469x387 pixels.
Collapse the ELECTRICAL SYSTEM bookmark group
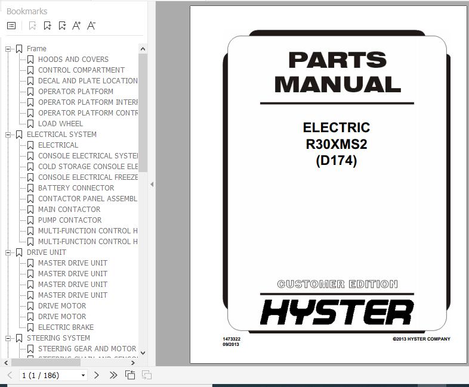tap(8, 135)
